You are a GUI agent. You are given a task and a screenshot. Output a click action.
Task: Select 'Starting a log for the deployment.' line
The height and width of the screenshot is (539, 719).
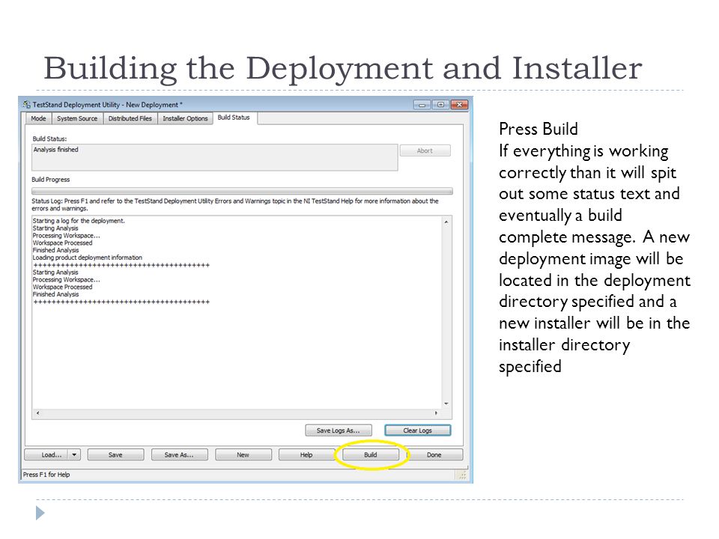(x=79, y=220)
